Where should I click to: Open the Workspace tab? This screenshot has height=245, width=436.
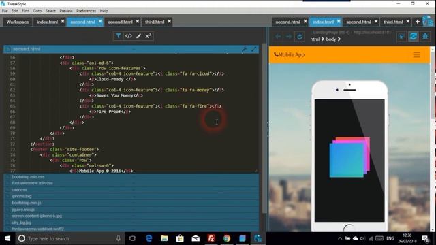(18, 22)
